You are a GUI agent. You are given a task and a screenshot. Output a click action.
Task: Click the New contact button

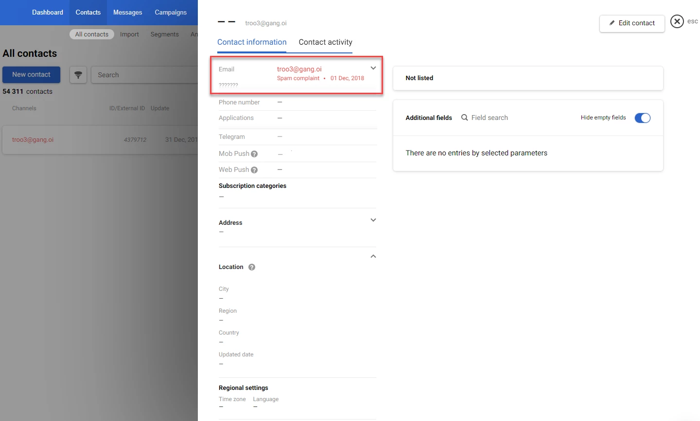pos(31,74)
